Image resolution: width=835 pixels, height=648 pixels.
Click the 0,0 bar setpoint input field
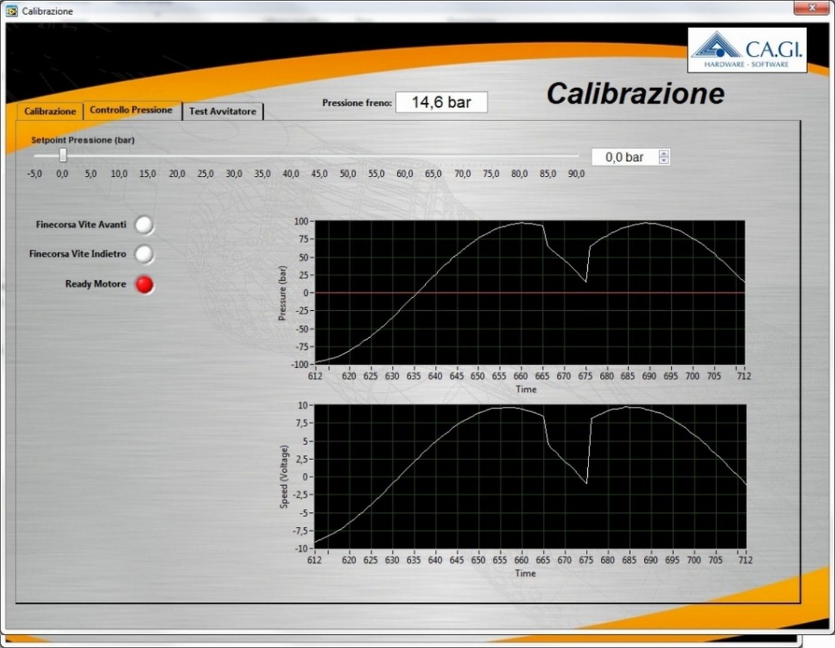pos(624,157)
